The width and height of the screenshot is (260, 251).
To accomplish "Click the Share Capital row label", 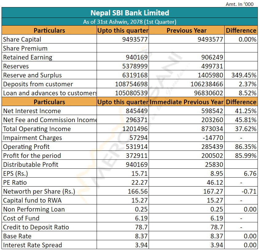I will point(22,39).
